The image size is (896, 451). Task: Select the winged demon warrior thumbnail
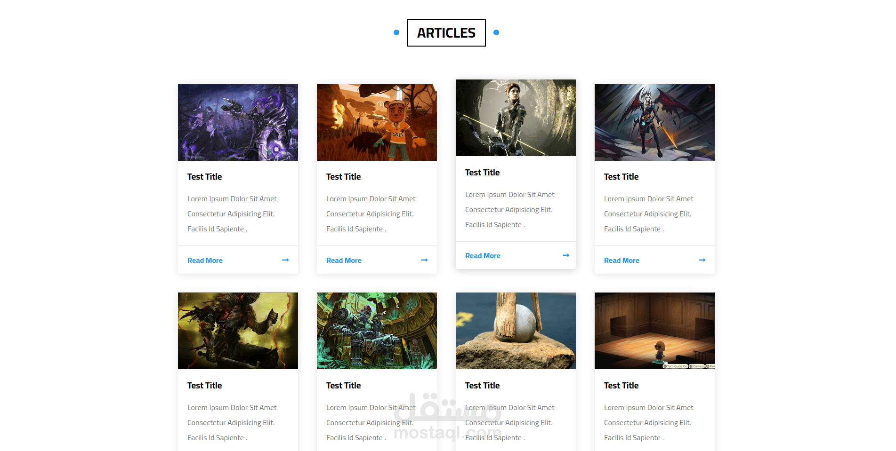tap(654, 122)
